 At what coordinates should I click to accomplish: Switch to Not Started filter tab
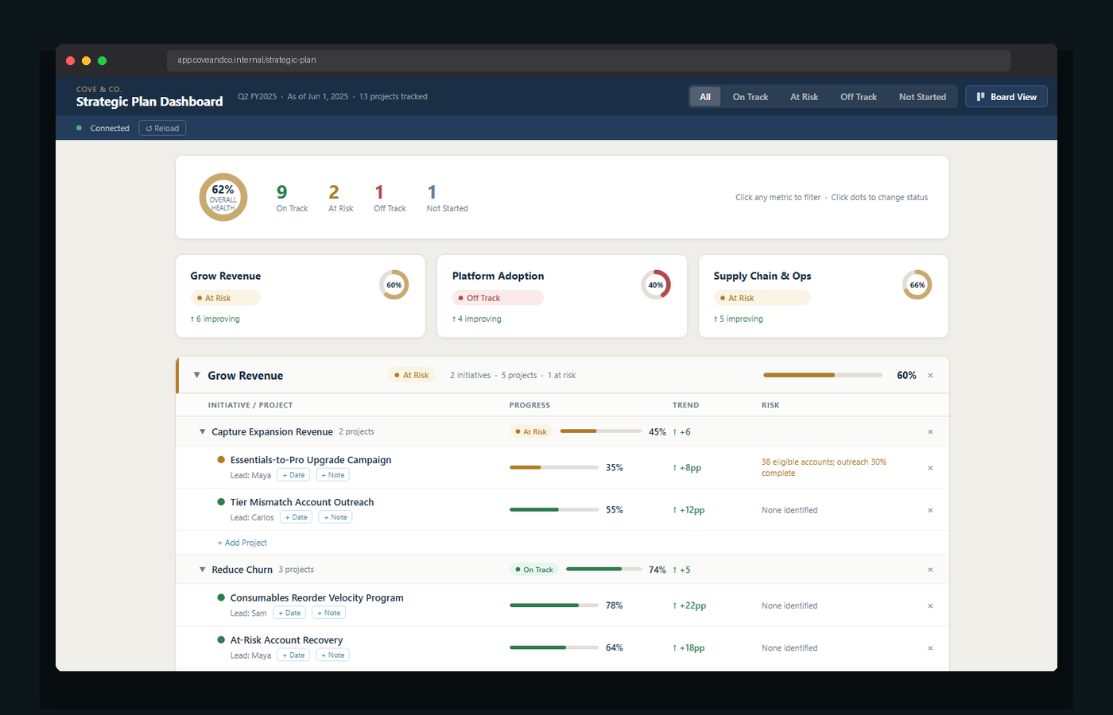pos(922,97)
